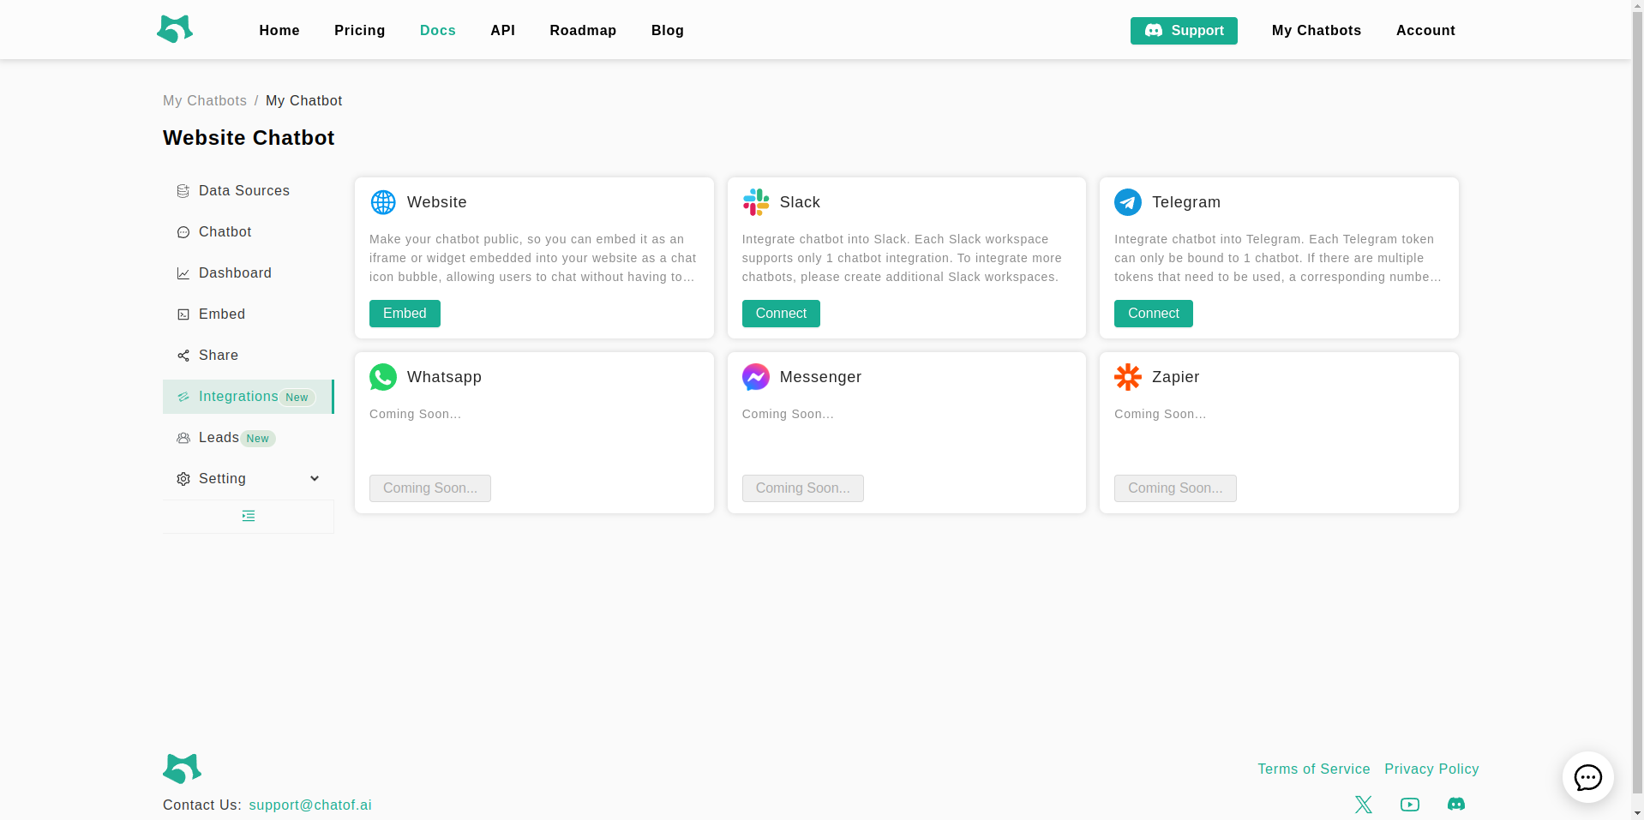
Task: Open Docs in navigation
Action: coord(438,31)
